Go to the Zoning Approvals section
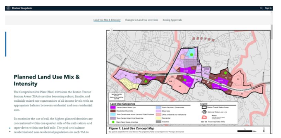The height and width of the screenshot is (138, 281). tap(172, 20)
